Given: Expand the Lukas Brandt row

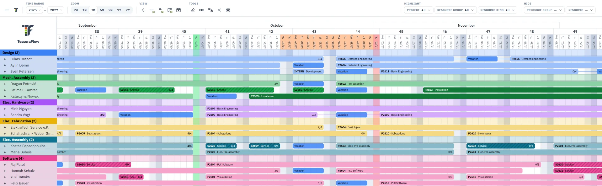Looking at the screenshot, I should [5, 59].
